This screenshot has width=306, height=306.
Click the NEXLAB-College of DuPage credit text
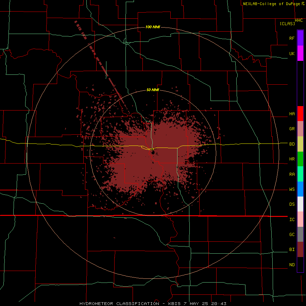tap(271, 4)
